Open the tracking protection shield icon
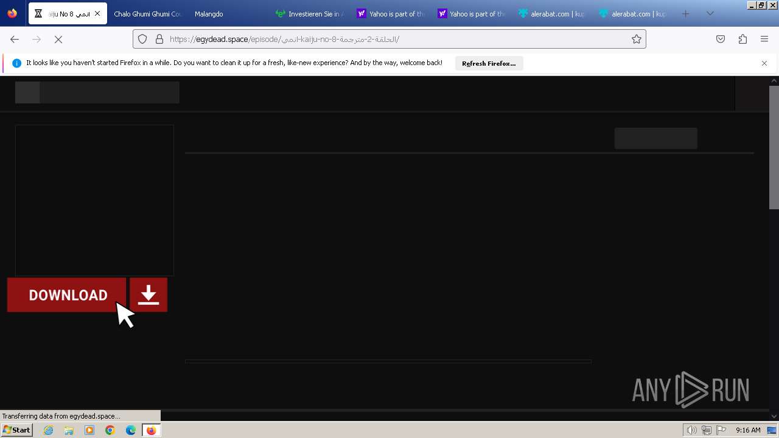779x438 pixels. (142, 39)
